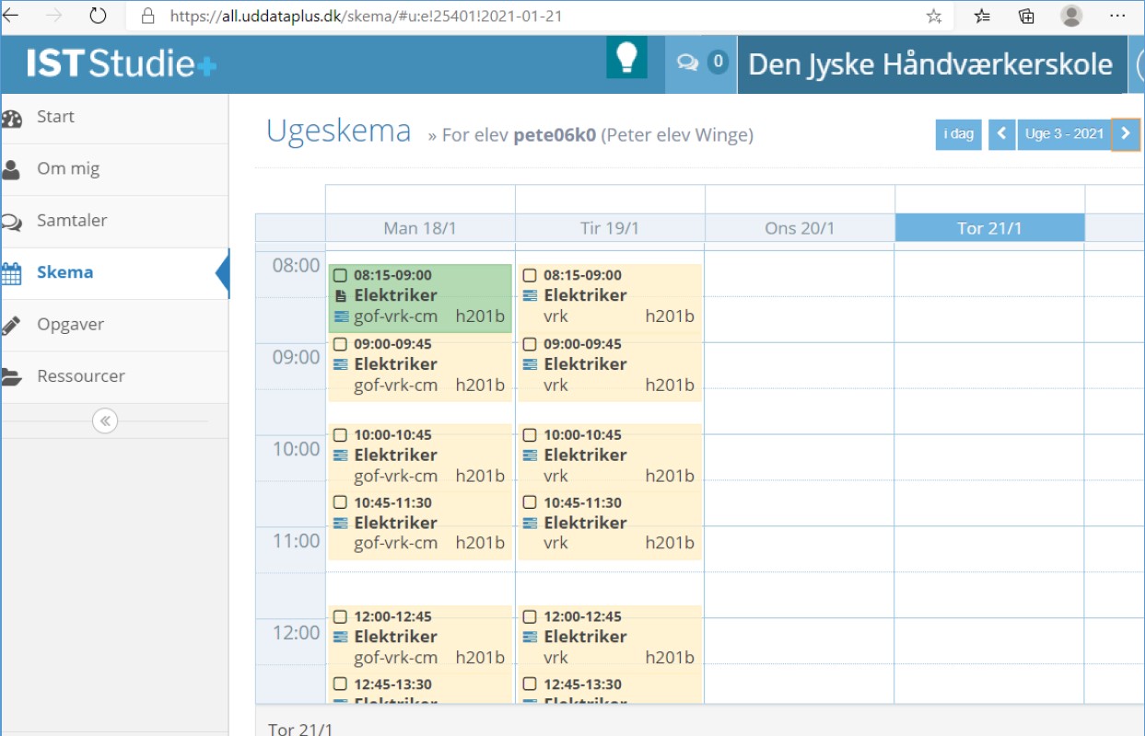Click the 08:00 time label
Viewport: 1145px width, 736px height.
[296, 266]
